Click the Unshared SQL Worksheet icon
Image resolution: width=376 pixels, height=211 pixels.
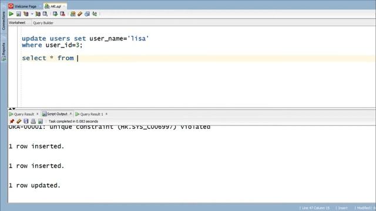73,14
